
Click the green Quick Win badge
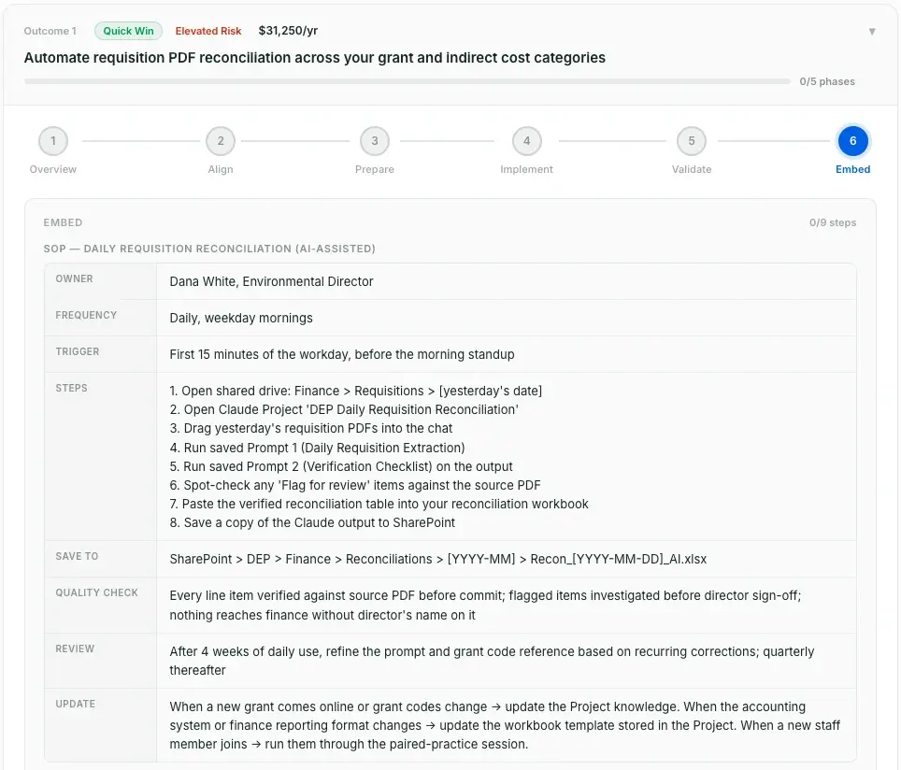[128, 31]
